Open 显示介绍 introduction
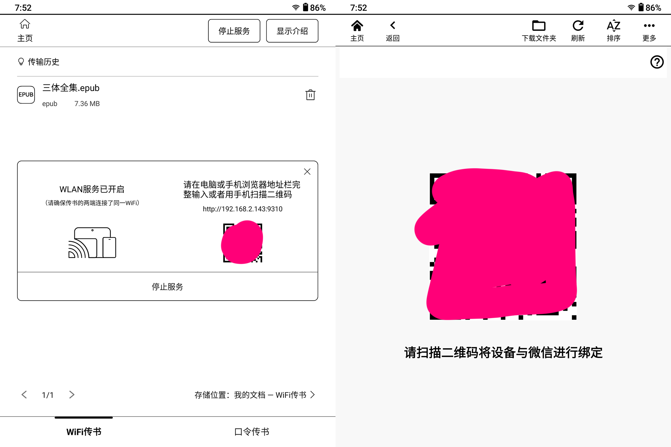This screenshot has width=671, height=447. point(292,30)
